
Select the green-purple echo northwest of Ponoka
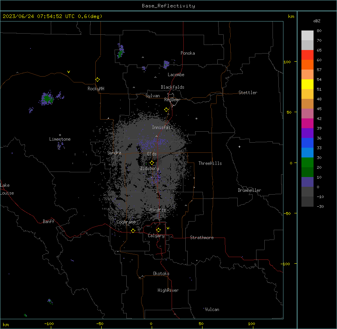pyautogui.click(x=120, y=51)
